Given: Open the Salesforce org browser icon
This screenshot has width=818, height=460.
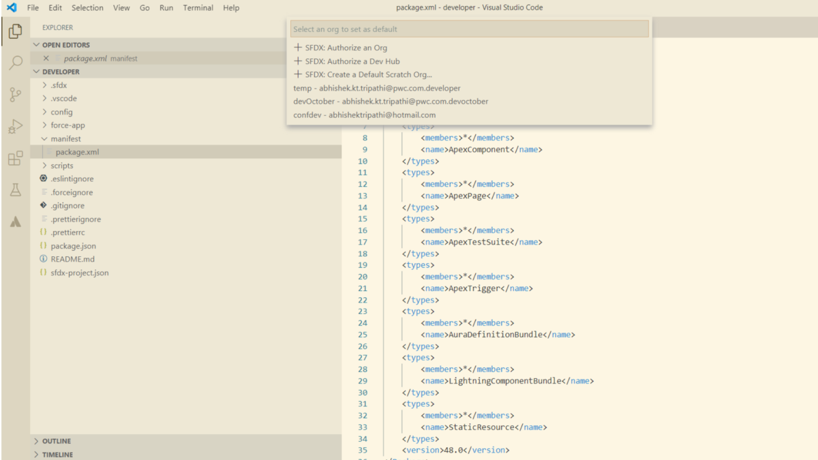Looking at the screenshot, I should pyautogui.click(x=15, y=221).
